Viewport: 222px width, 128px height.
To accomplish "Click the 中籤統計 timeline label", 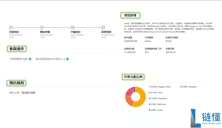I will click(75, 32).
